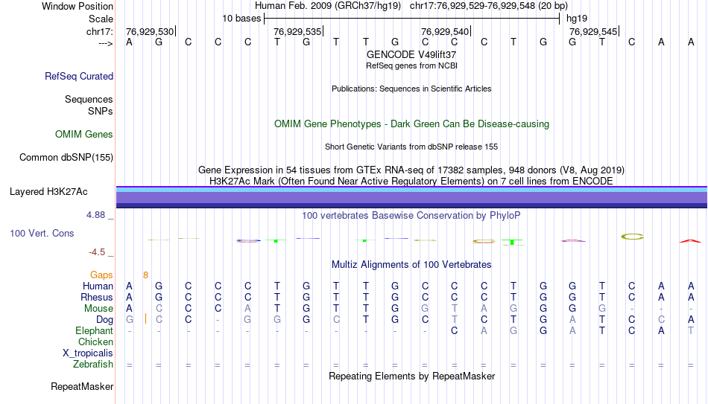
Task: Click the GENCODE V49lift37 track title
Action: point(411,54)
